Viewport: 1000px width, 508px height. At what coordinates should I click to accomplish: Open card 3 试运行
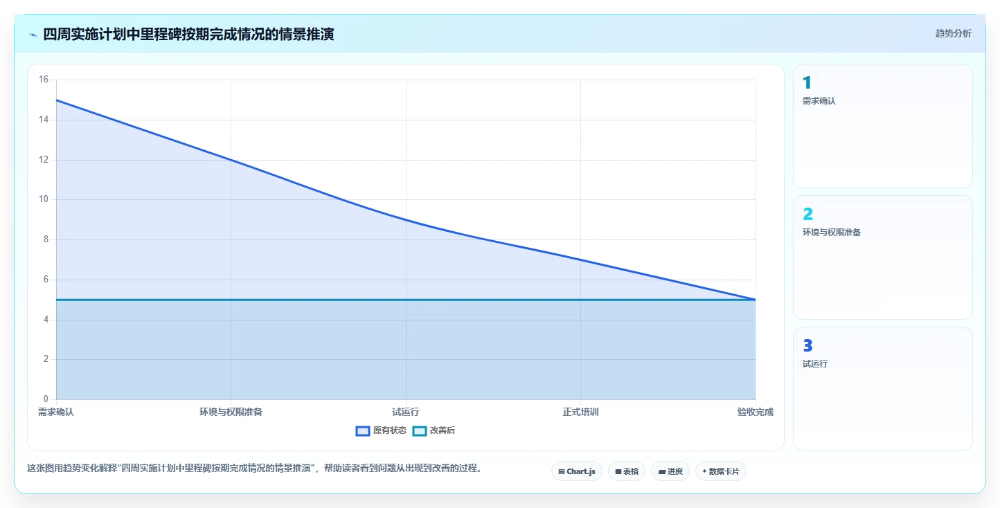tap(883, 389)
